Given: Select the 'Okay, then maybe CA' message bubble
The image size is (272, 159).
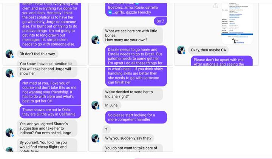Looking at the screenshot, I should coord(208,50).
